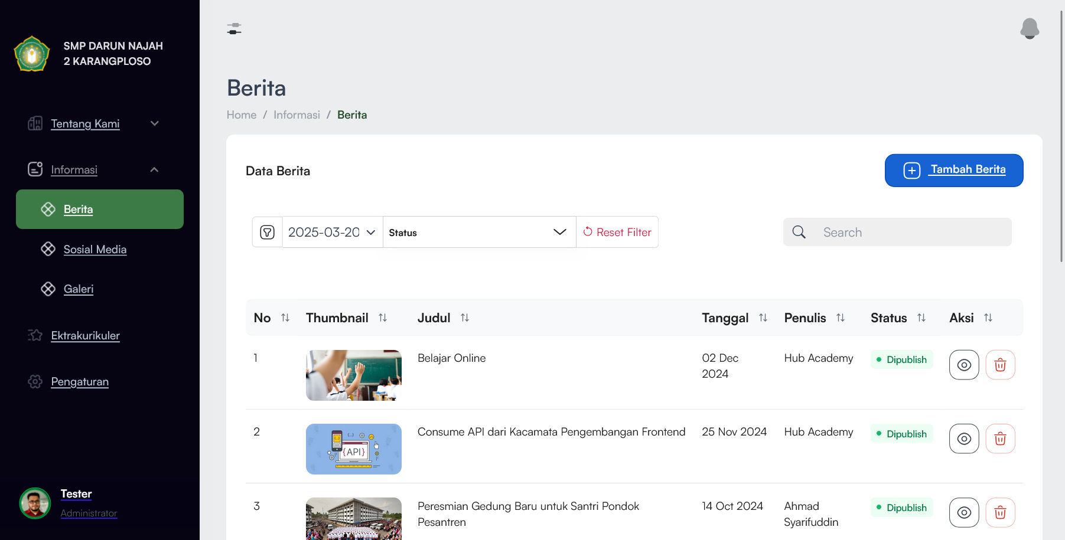
Task: Sort table by Judul column
Action: point(465,318)
